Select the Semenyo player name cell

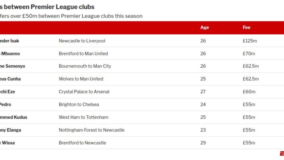[12, 66]
